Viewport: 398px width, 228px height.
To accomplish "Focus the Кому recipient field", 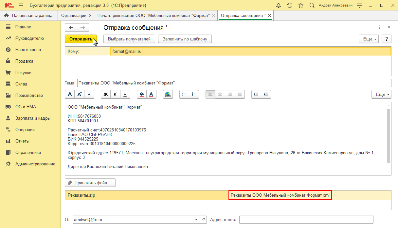I will coord(250,51).
